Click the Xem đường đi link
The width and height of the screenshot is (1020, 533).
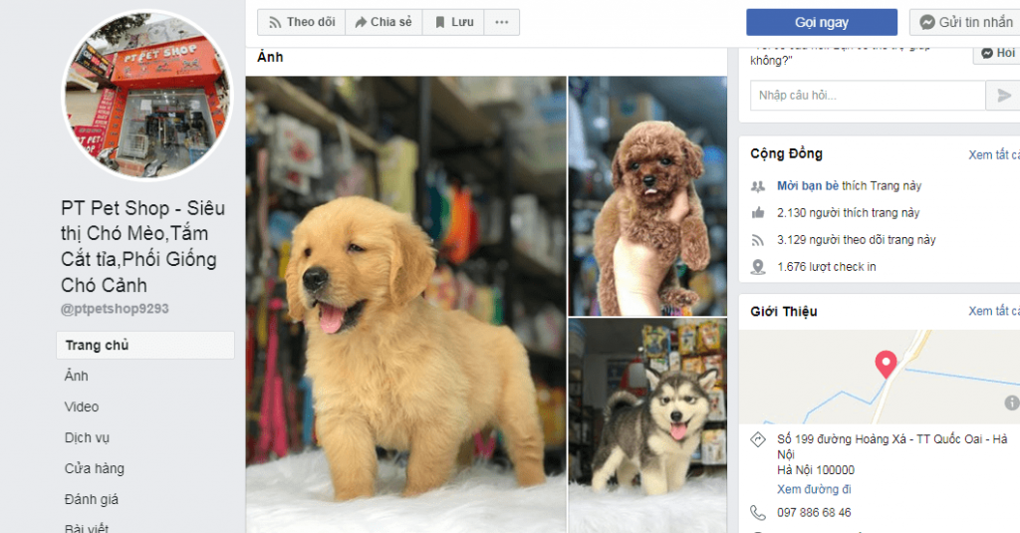[x=814, y=489]
